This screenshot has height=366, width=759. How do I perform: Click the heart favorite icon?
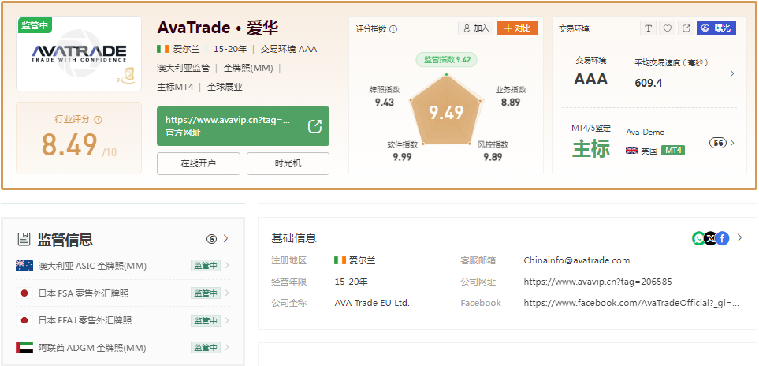pyautogui.click(x=667, y=28)
